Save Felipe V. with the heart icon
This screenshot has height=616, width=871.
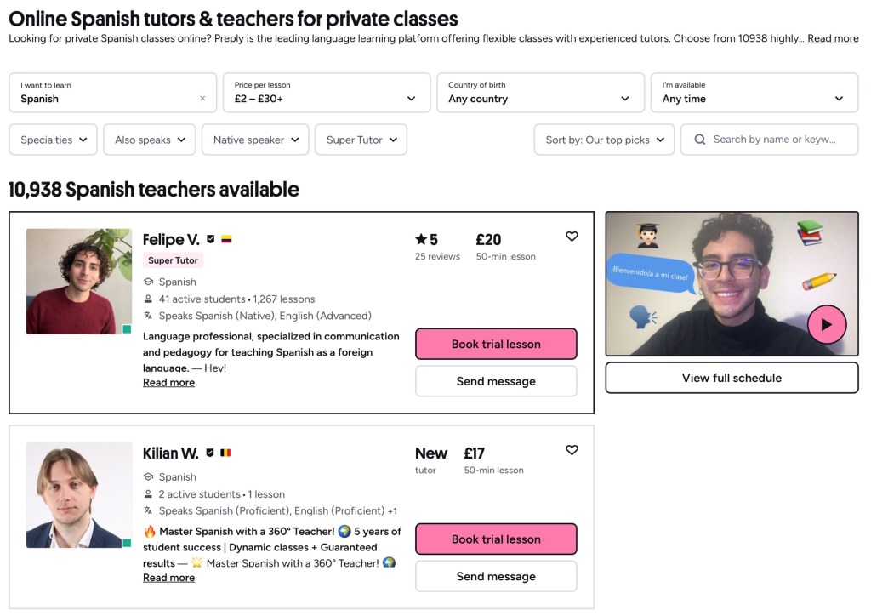click(x=572, y=237)
